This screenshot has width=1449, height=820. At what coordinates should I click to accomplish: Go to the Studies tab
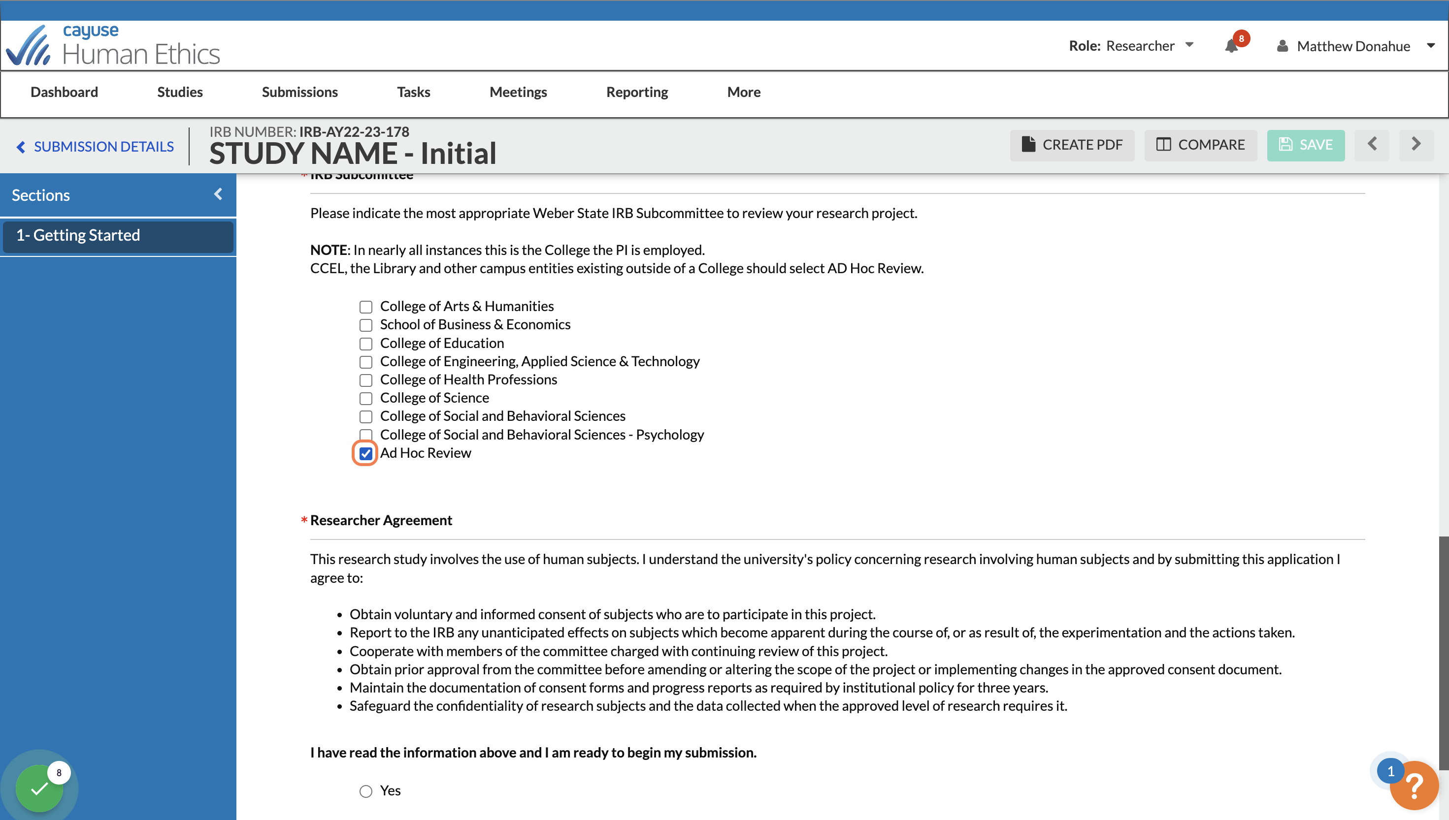coord(180,92)
